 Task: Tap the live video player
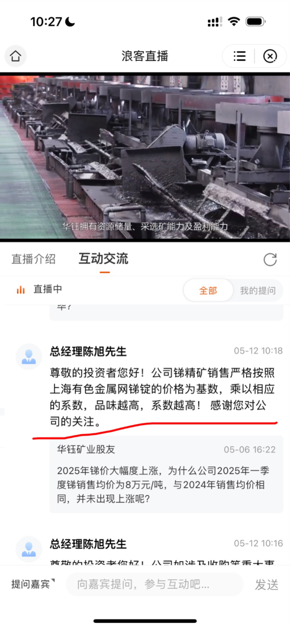click(145, 157)
